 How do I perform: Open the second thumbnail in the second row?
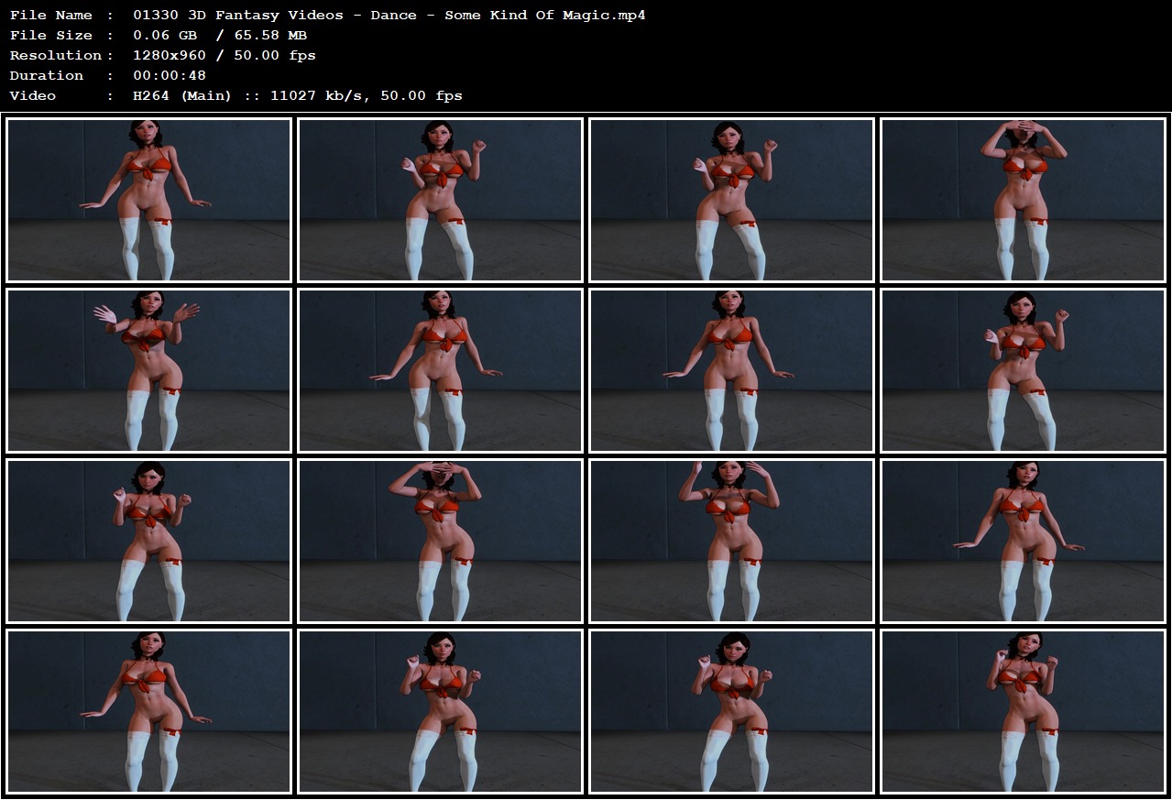[440, 370]
